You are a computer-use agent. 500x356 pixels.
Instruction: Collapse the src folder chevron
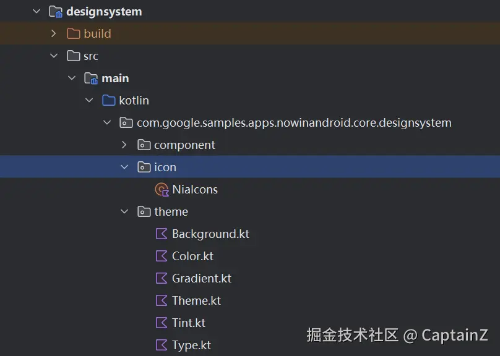(x=54, y=56)
